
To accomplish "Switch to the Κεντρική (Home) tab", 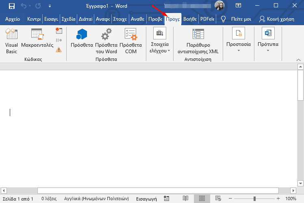I will (34, 19).
